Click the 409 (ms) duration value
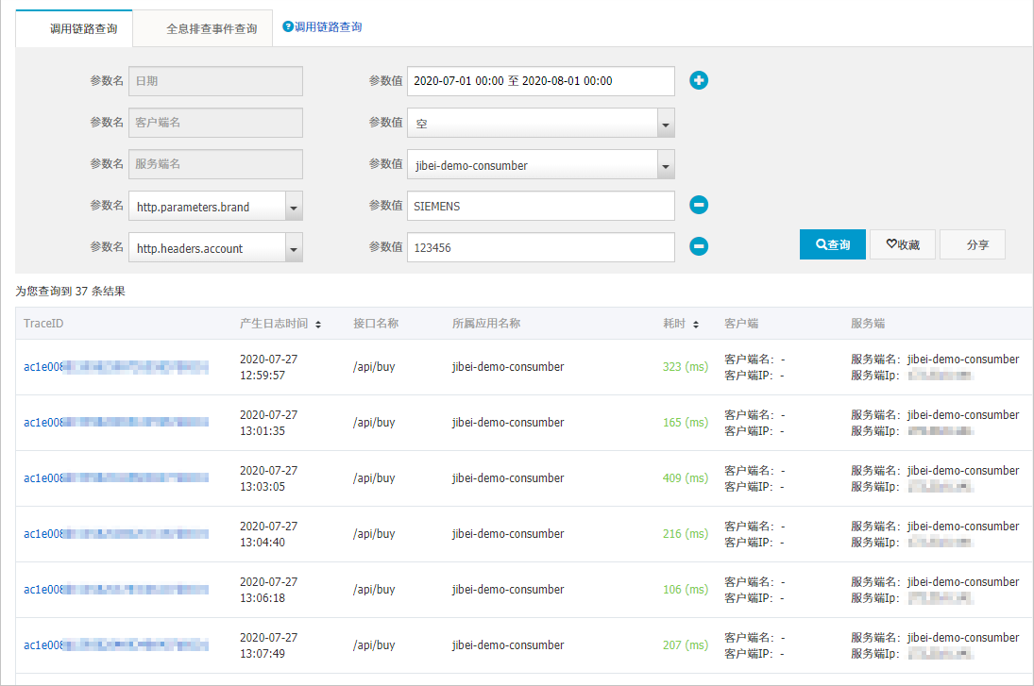Viewport: 1034px width, 686px height. tap(686, 478)
